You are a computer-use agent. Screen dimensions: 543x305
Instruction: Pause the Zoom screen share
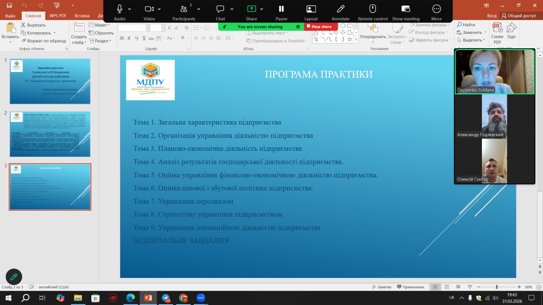(x=281, y=9)
